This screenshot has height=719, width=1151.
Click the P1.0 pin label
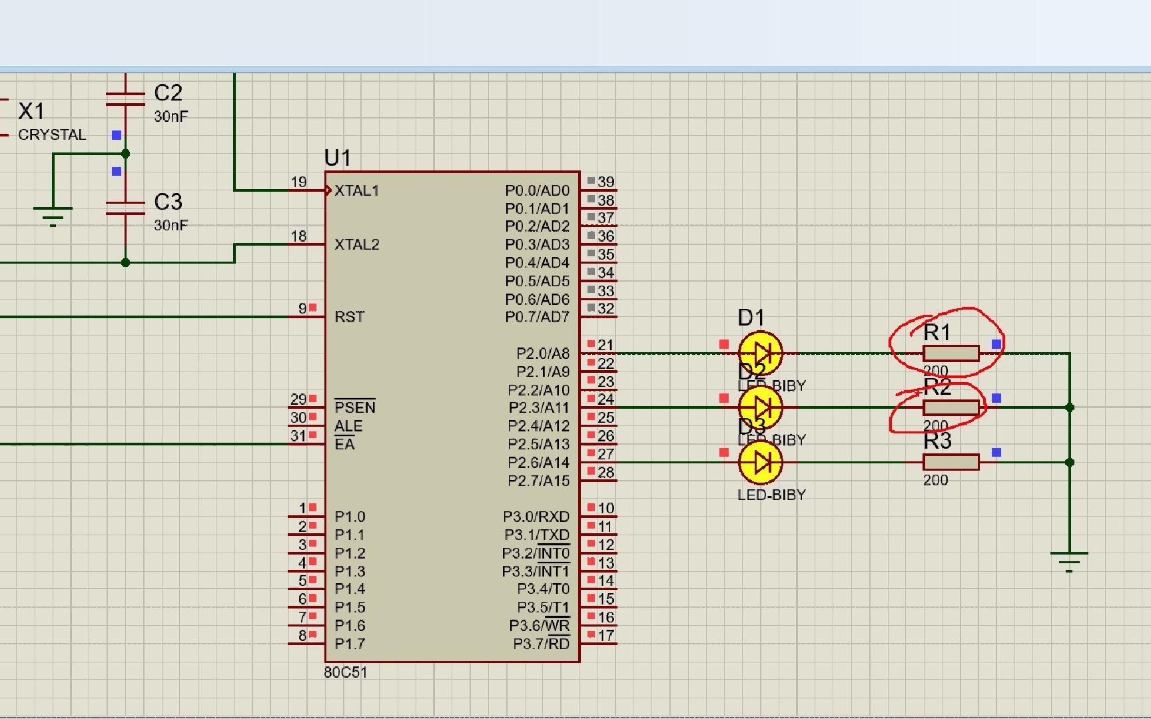(350, 517)
